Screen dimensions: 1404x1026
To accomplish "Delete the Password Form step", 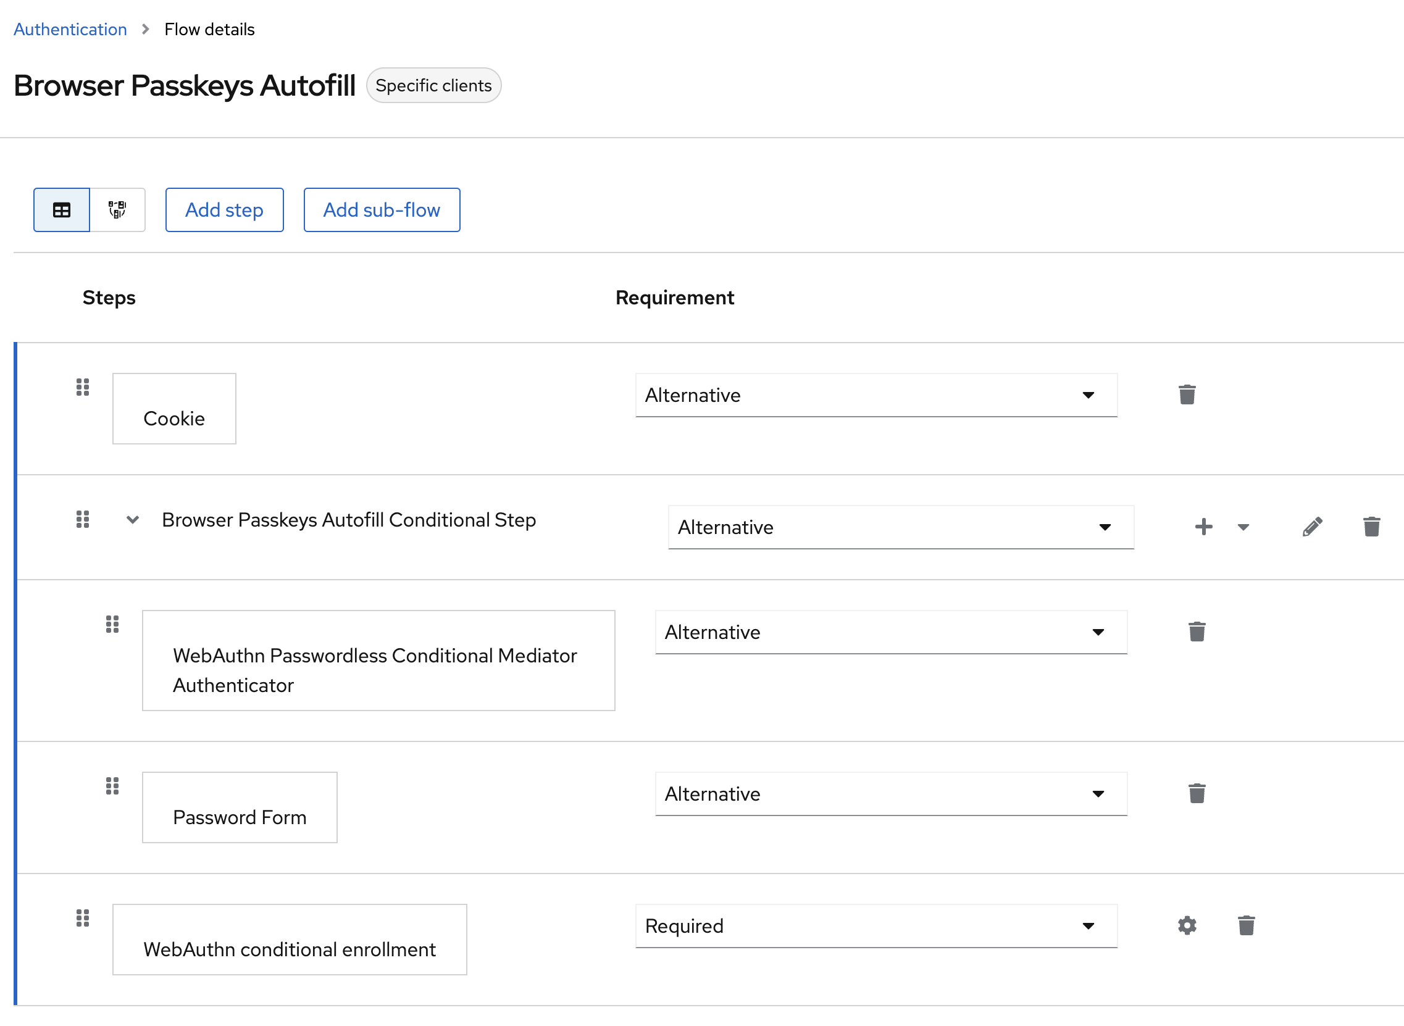I will [x=1197, y=794].
